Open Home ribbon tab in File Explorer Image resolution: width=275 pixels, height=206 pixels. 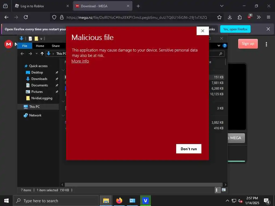click(40, 46)
